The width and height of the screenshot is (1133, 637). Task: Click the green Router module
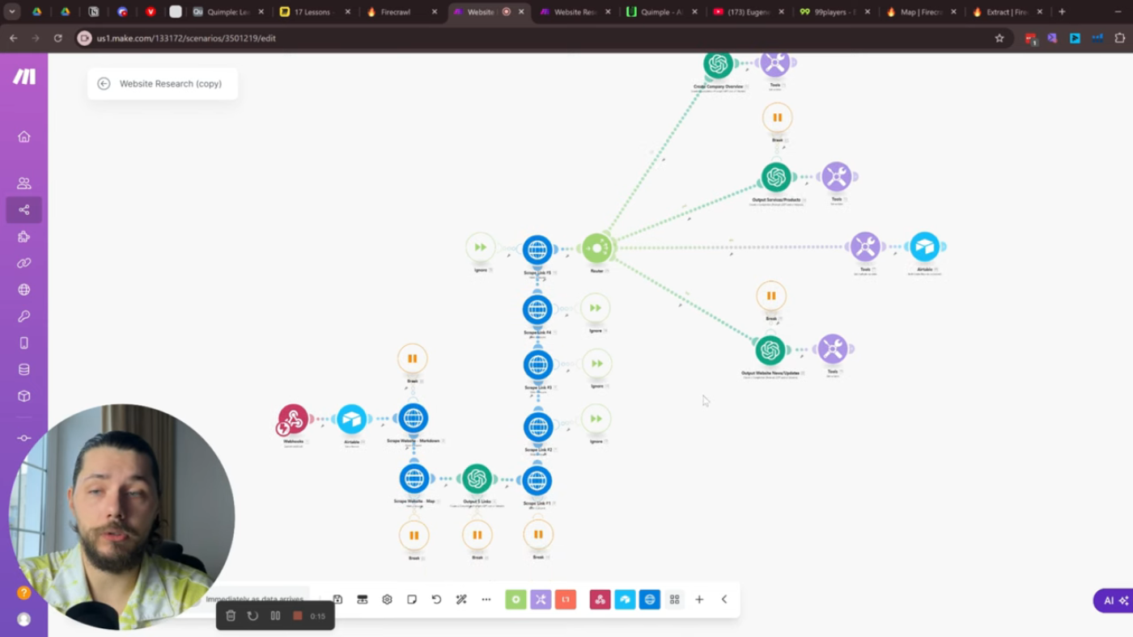point(596,248)
